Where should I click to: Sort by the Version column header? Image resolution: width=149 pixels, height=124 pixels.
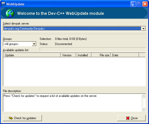pos(68,55)
